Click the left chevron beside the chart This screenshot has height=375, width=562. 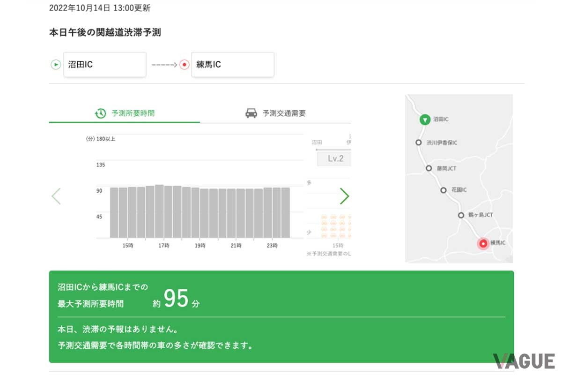[56, 196]
